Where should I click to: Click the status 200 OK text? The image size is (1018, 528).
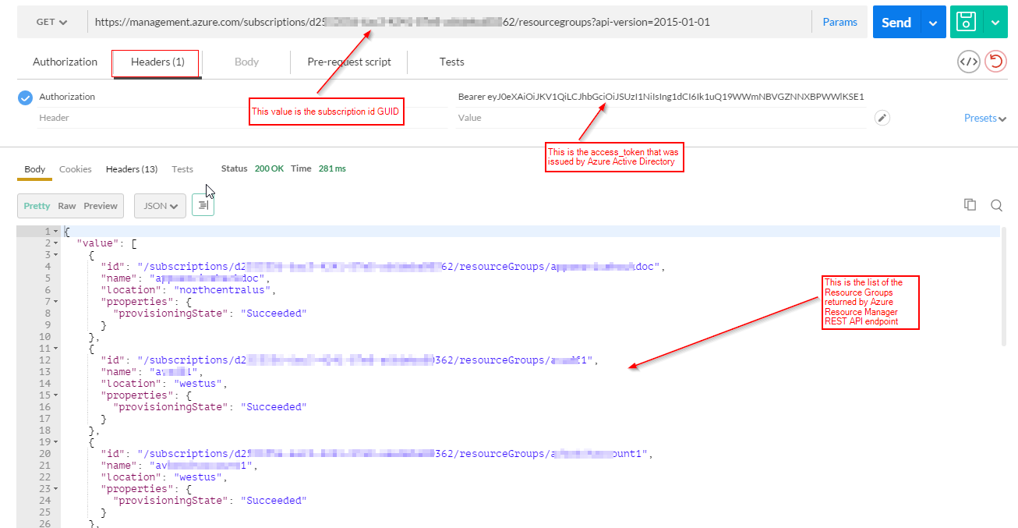pyautogui.click(x=270, y=169)
